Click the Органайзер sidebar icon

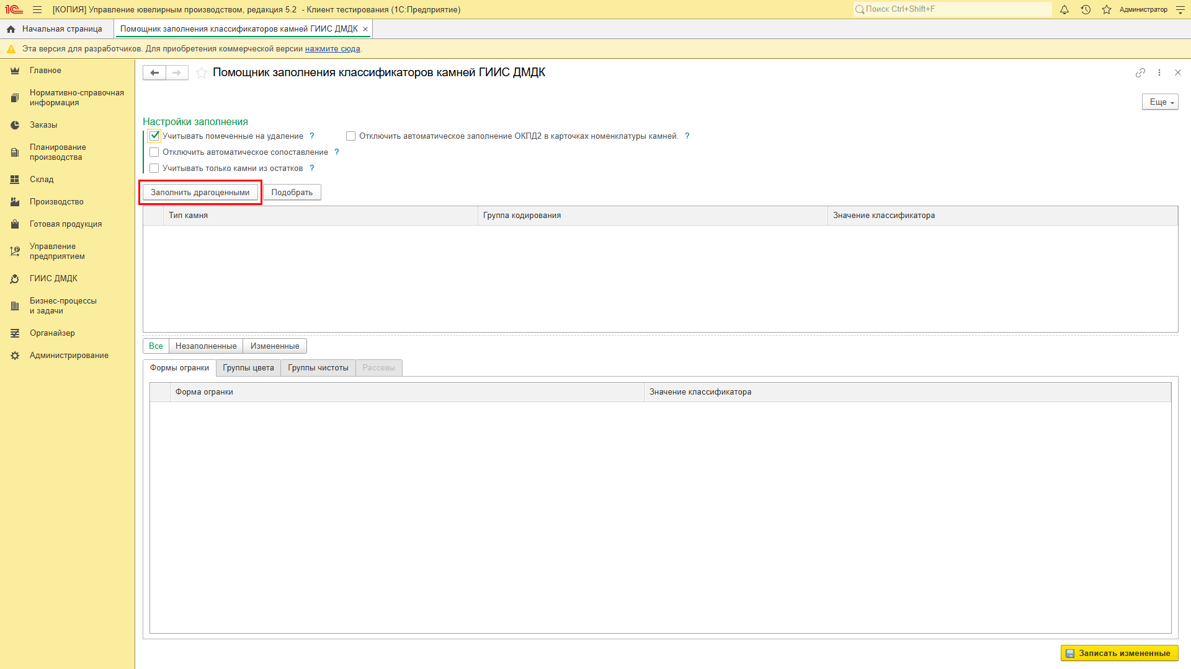tap(15, 333)
